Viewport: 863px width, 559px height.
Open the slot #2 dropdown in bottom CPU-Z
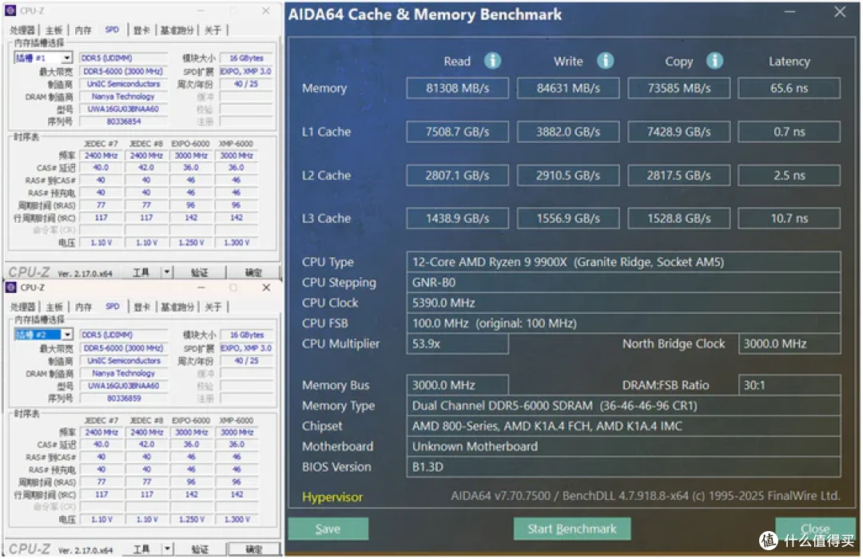[x=66, y=335]
